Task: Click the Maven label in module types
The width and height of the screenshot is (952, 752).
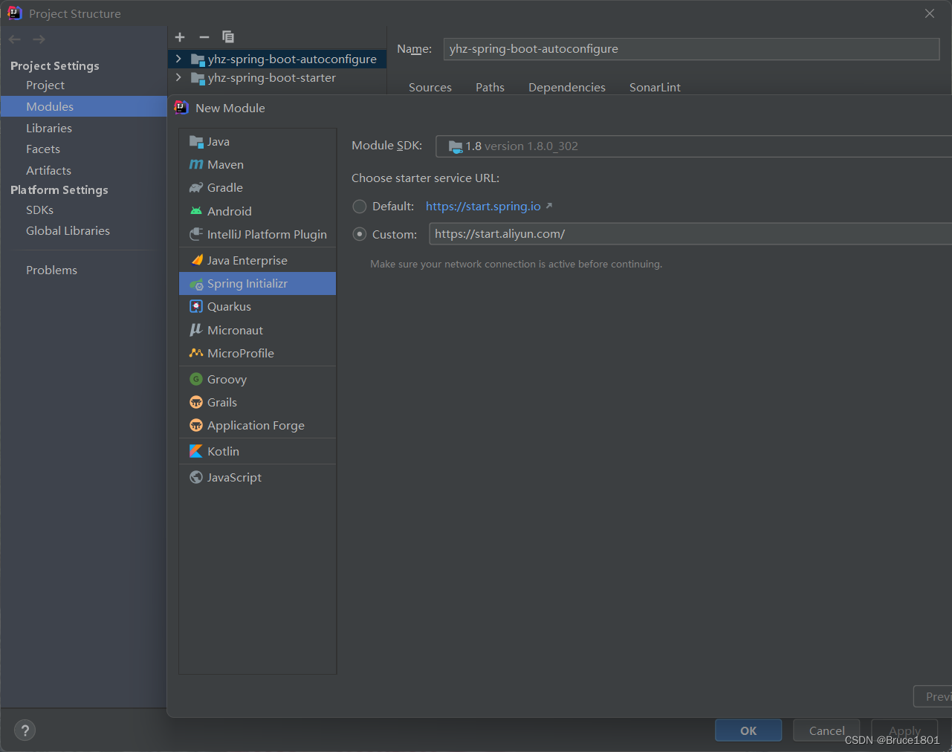Action: pyautogui.click(x=226, y=165)
